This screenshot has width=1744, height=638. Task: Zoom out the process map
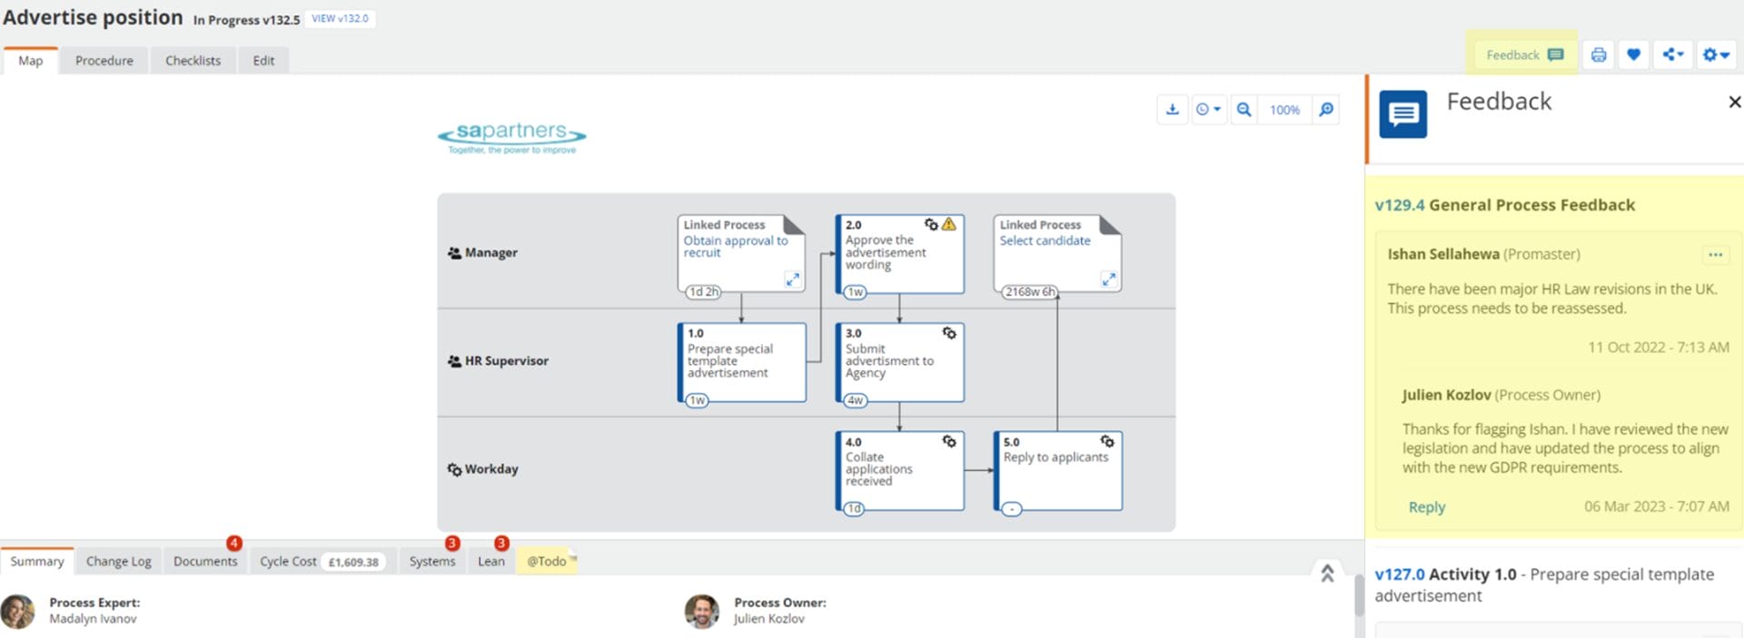pos(1244,110)
